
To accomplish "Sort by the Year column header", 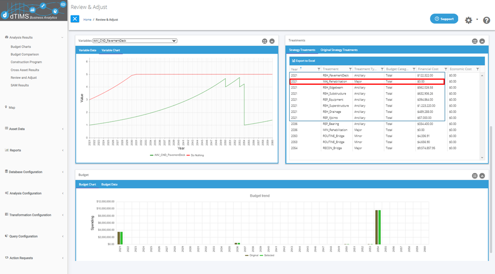I will click(x=294, y=69).
